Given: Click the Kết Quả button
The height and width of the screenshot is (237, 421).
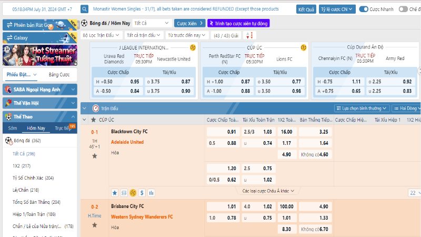Looking at the screenshot, I should 306,9.
